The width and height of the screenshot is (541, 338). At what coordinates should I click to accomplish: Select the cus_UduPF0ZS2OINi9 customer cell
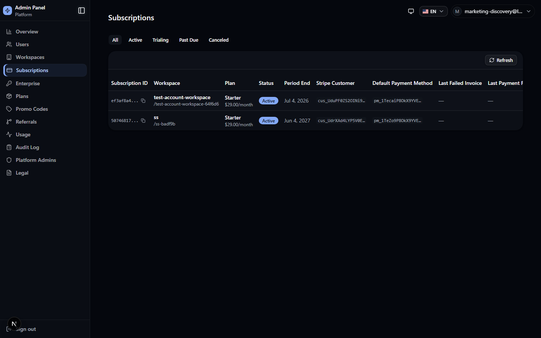click(x=342, y=101)
